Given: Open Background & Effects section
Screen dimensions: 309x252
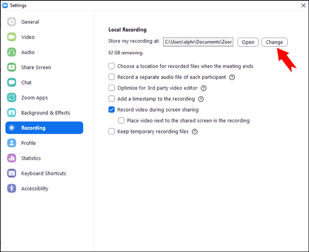Looking at the screenshot, I should [x=44, y=113].
